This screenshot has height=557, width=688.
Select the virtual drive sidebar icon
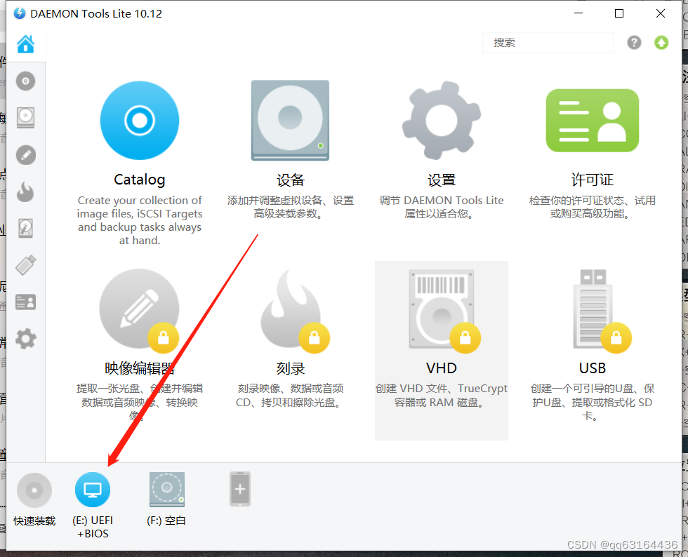pos(25,118)
